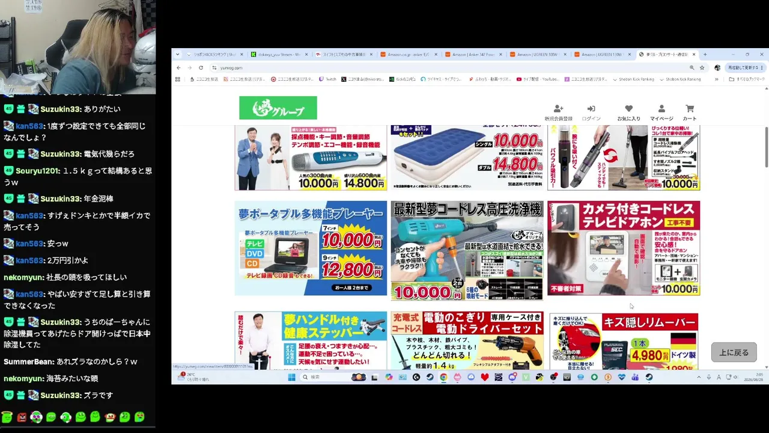Click the chat message "Suzukin33: 年金泥棒"

59,198
